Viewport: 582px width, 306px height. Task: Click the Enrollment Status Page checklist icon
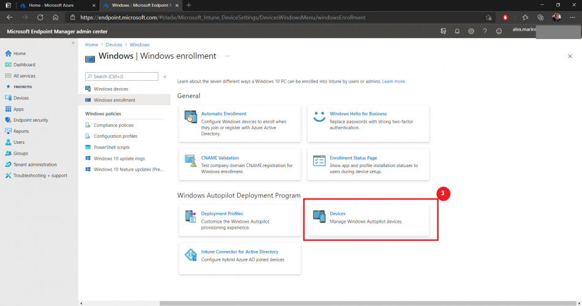point(319,160)
